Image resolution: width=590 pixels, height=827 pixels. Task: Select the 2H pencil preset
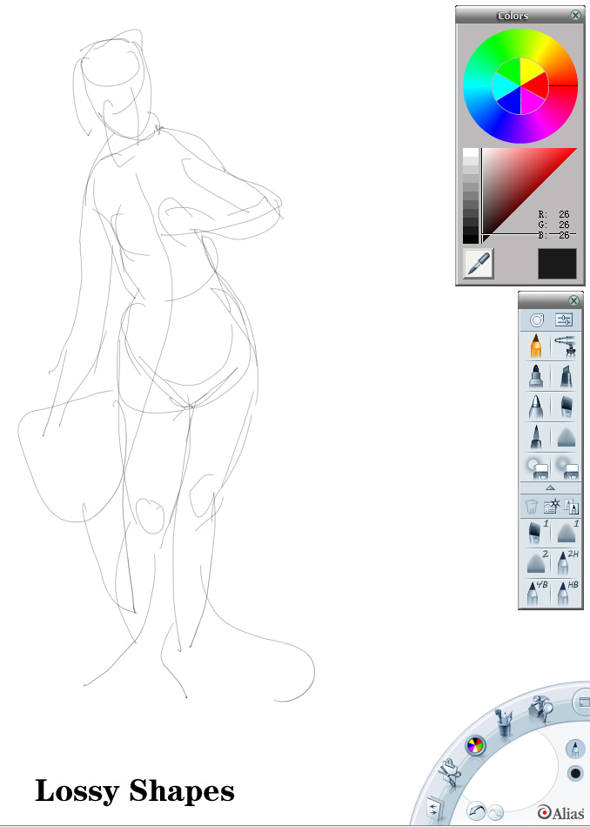pyautogui.click(x=566, y=562)
